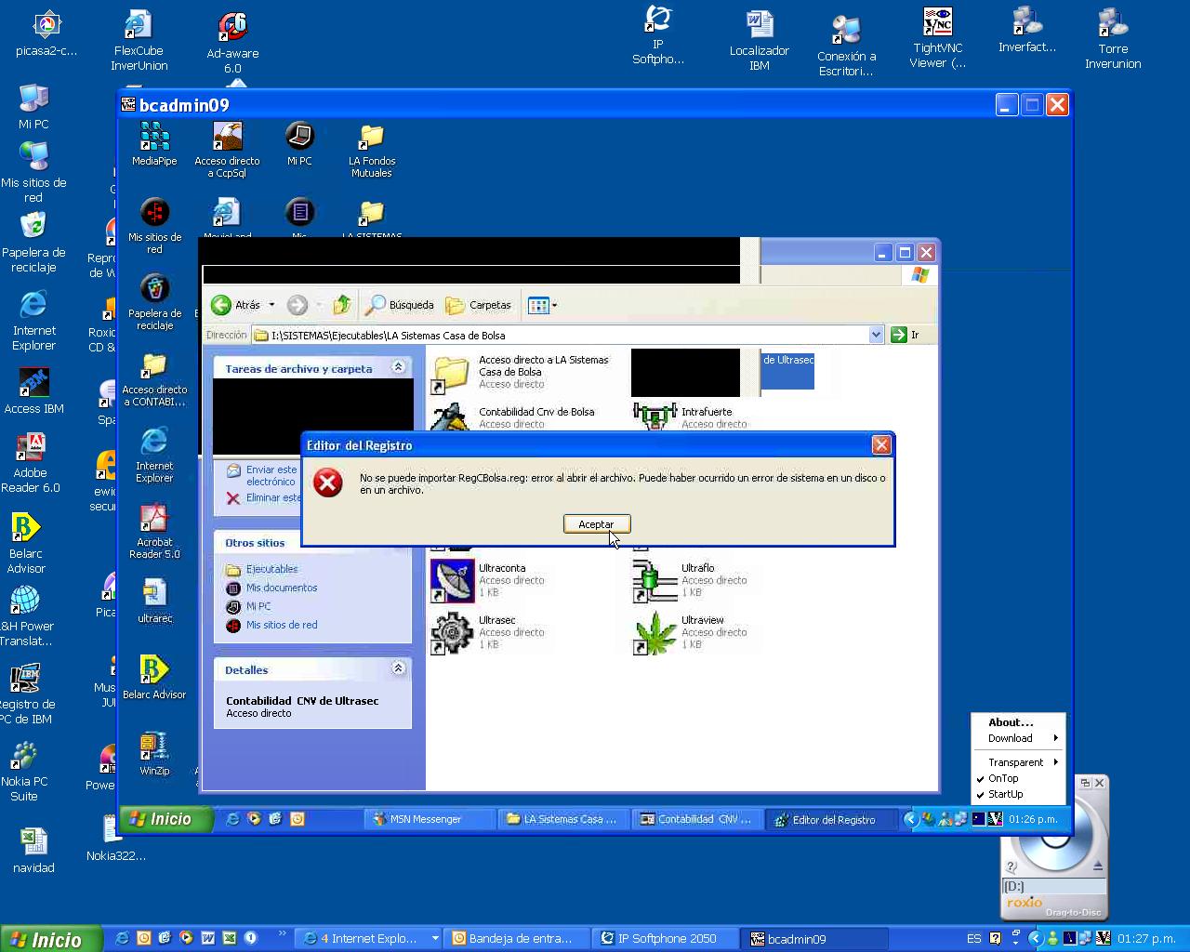The height and width of the screenshot is (952, 1190).
Task: Click the Roxio Drag-to-Disc eject button
Action: (x=1098, y=866)
